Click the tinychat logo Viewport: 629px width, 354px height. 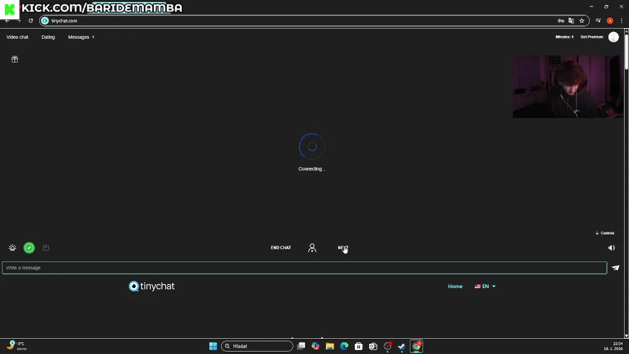pyautogui.click(x=151, y=286)
